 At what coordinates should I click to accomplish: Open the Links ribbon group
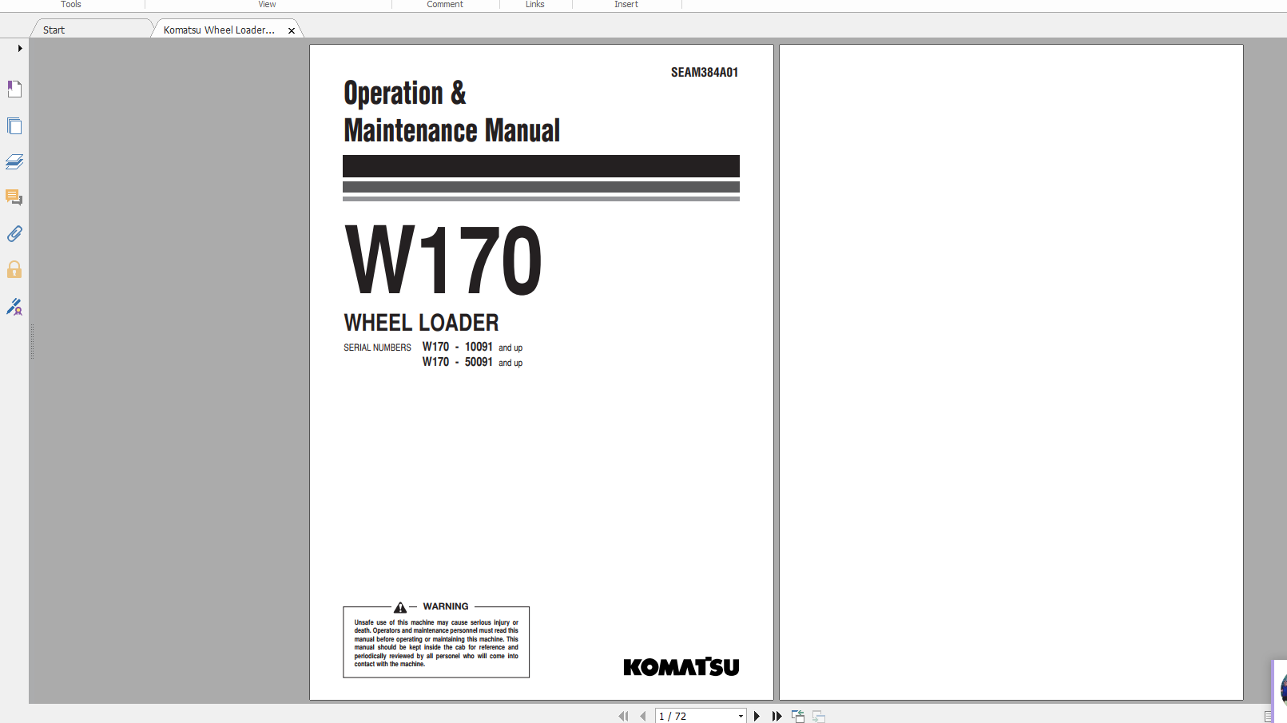(x=535, y=5)
